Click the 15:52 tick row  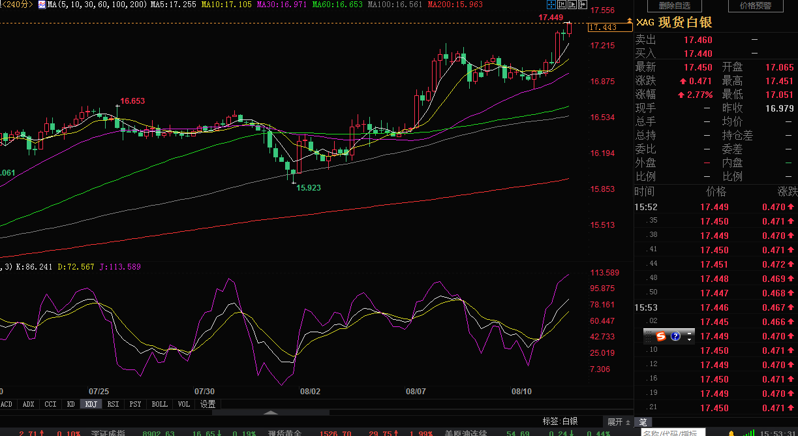pos(716,207)
